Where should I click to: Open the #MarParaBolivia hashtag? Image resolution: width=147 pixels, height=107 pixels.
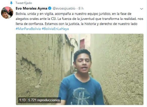[28, 29]
